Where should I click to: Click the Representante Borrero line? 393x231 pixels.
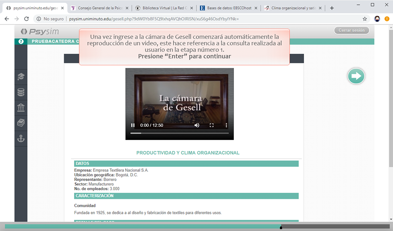(x=95, y=179)
